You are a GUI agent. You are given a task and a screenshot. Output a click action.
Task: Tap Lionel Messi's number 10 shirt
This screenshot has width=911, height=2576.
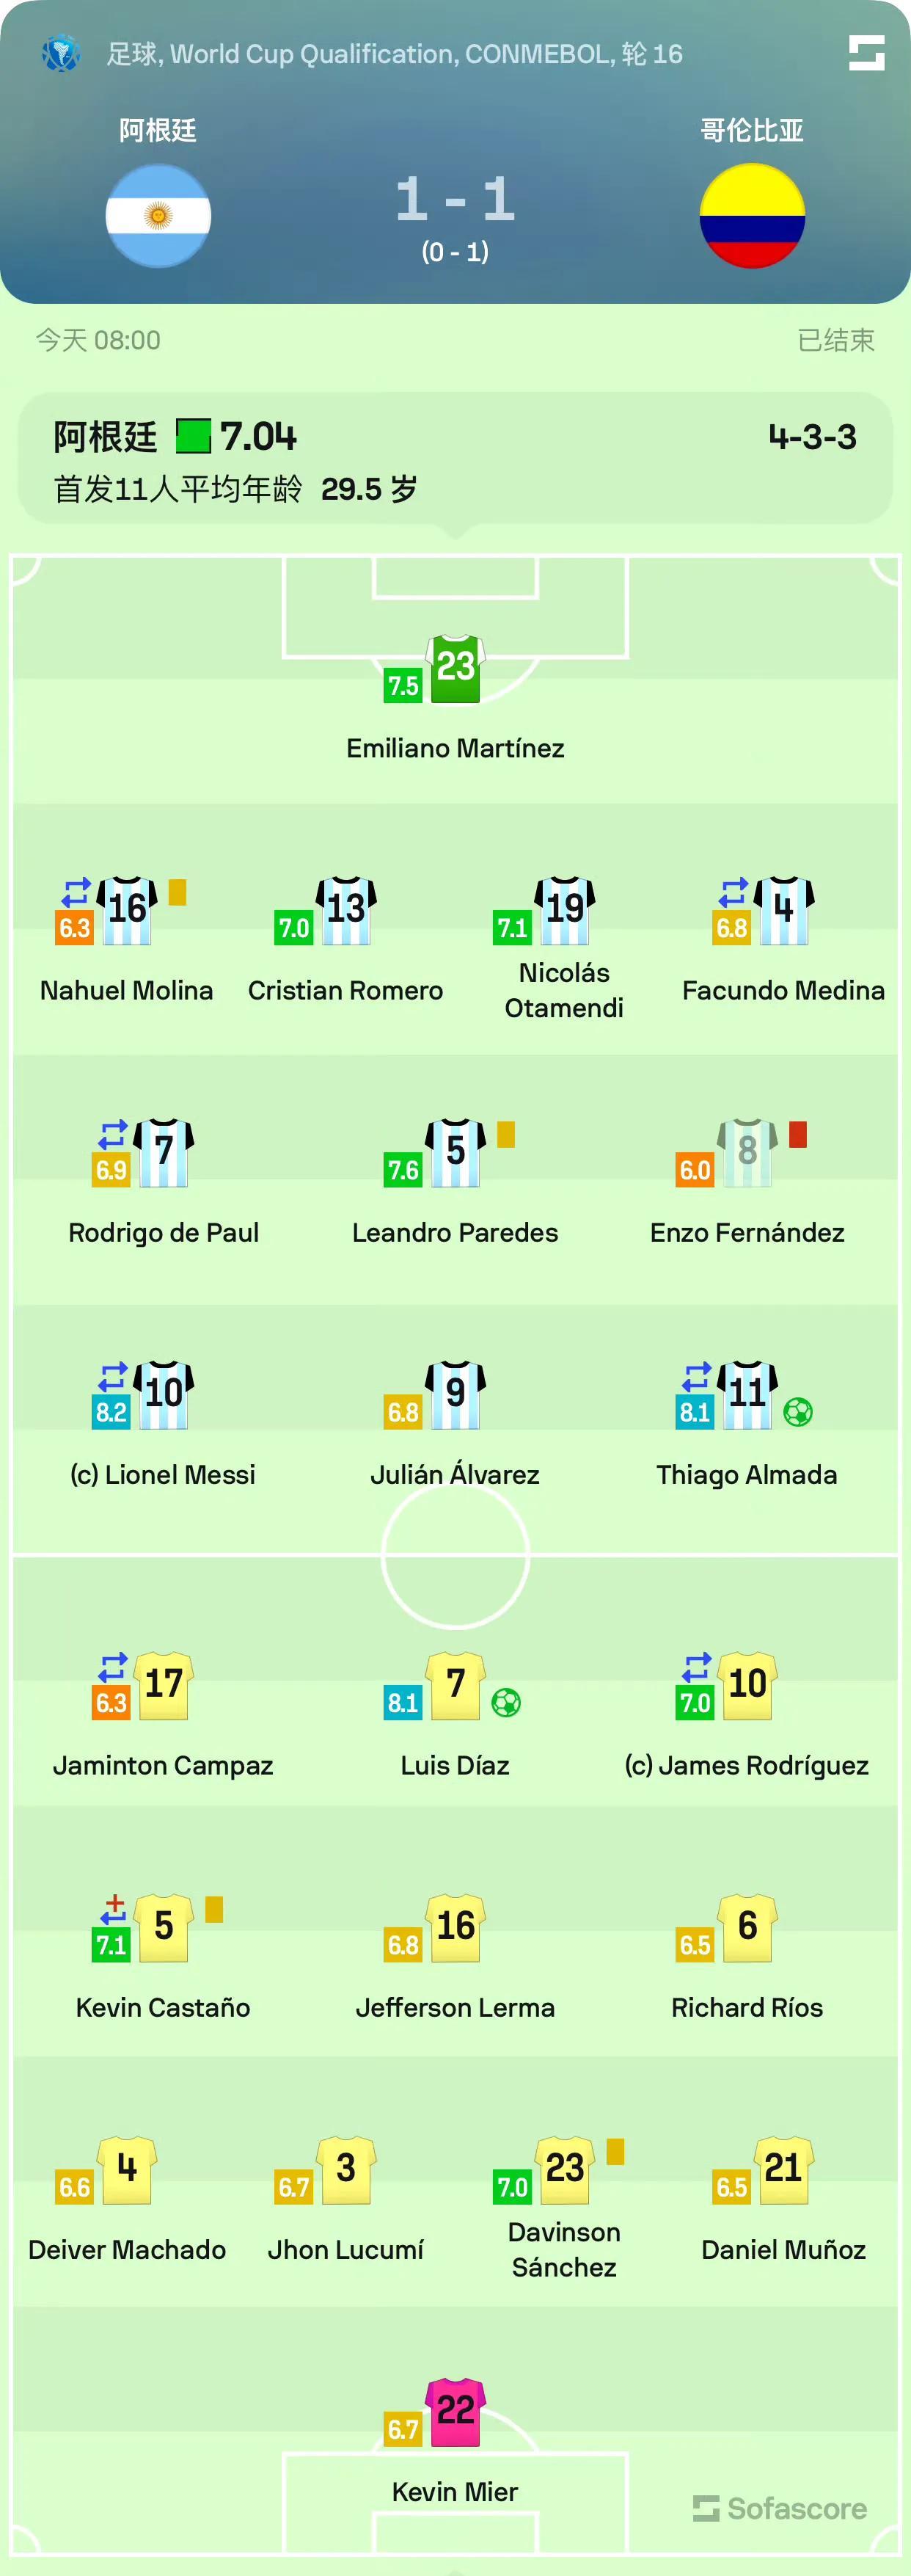pyautogui.click(x=164, y=1394)
